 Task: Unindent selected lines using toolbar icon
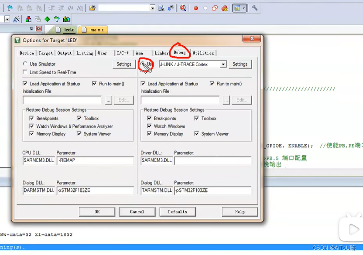click(61, 8)
